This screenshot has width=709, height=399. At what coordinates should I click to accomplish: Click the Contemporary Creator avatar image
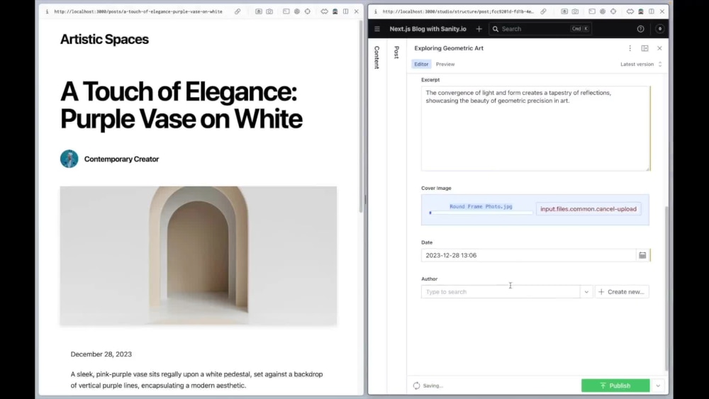point(69,159)
